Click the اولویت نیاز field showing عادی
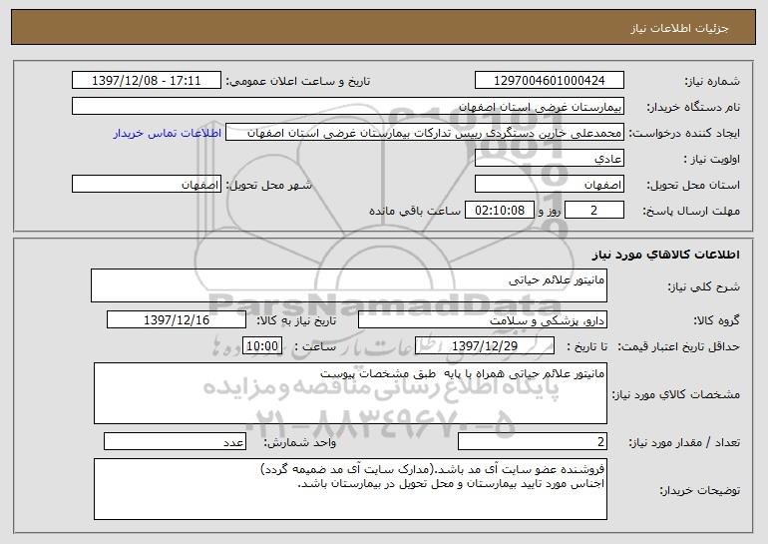 click(549, 159)
